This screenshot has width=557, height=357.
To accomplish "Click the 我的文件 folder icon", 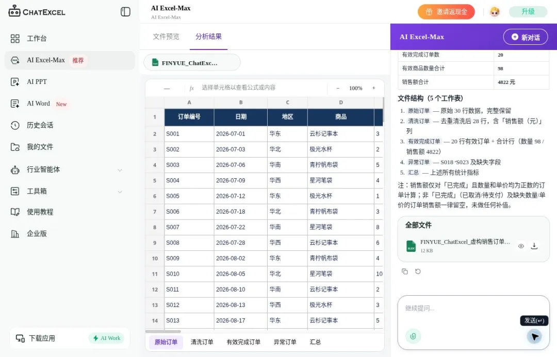I will pos(15,147).
